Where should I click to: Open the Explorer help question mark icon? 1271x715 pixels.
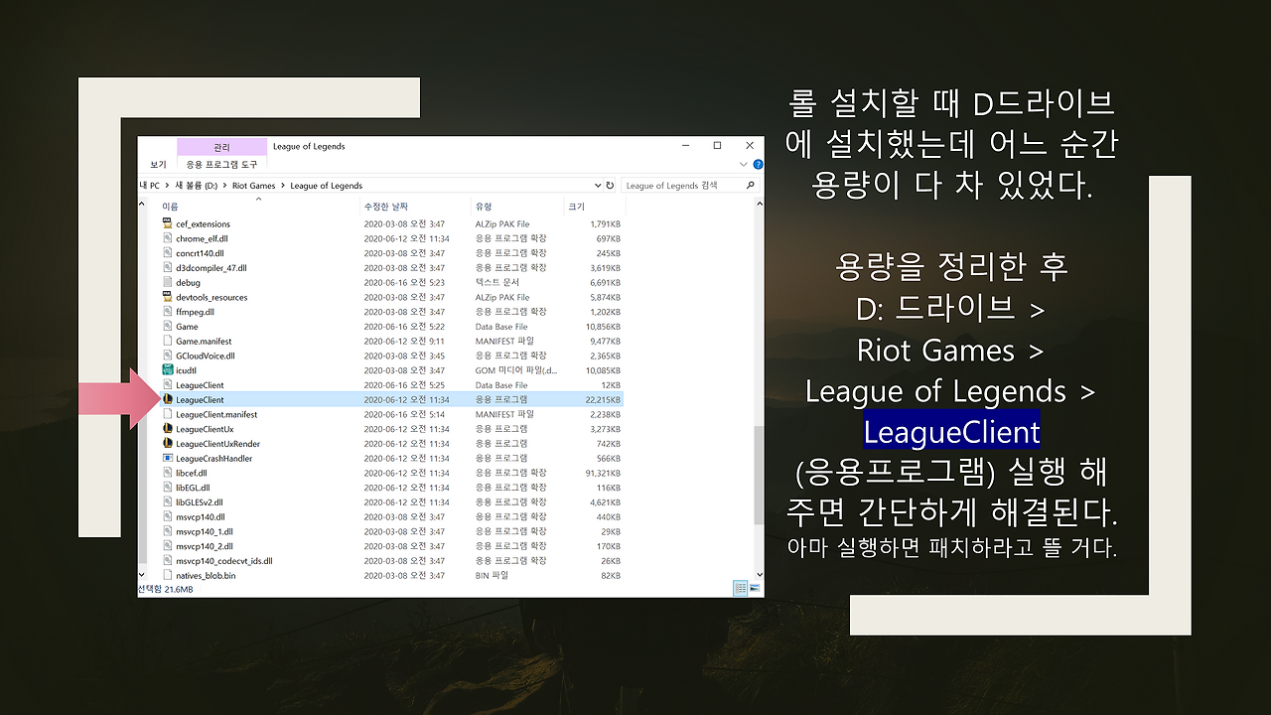tap(759, 164)
